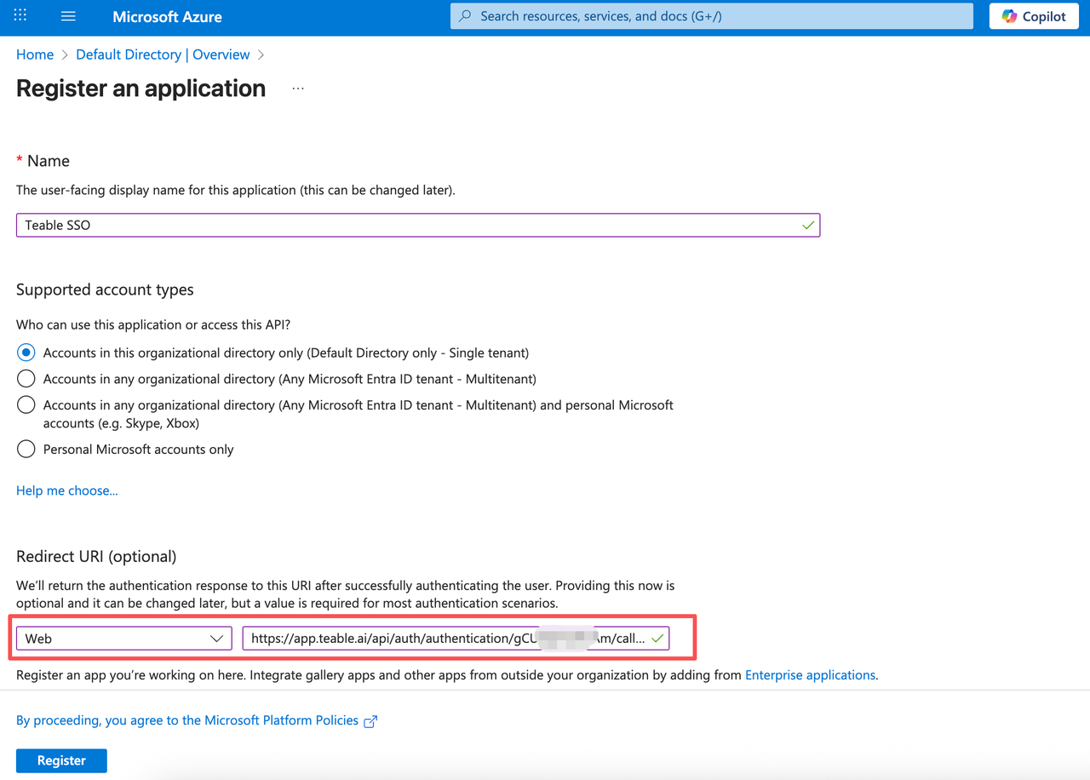The width and height of the screenshot is (1090, 780).
Task: Click 'Who can use this application' text
Action: (154, 324)
